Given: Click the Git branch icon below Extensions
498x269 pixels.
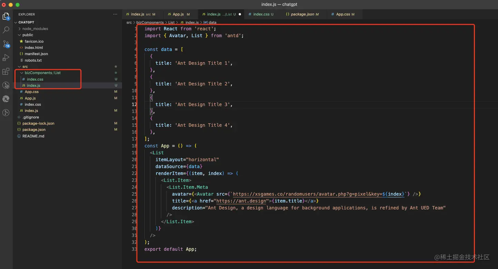Looking at the screenshot, I should click(6, 85).
